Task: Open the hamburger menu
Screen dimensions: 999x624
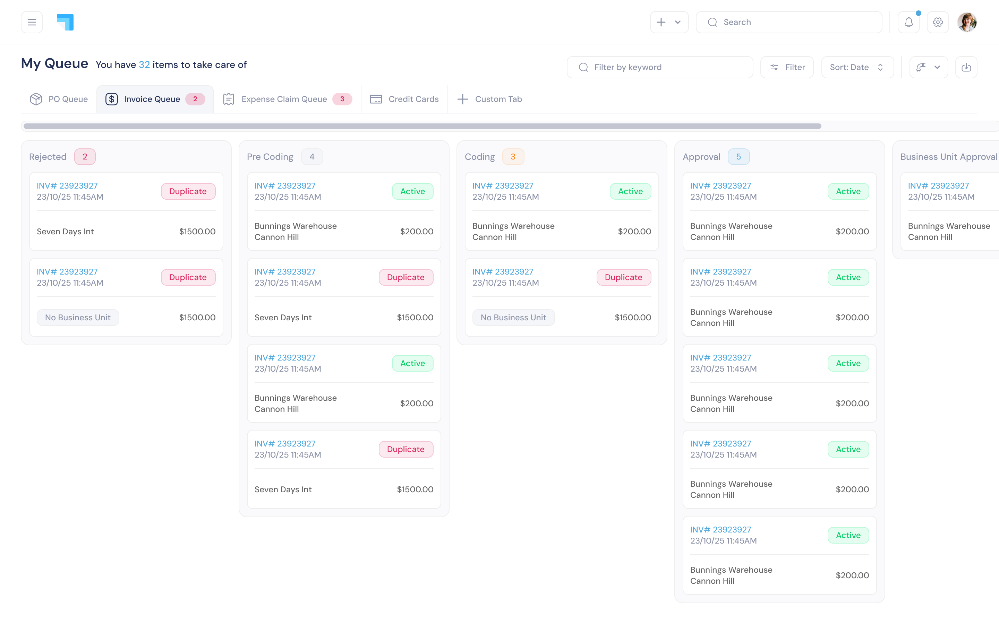Action: [32, 22]
